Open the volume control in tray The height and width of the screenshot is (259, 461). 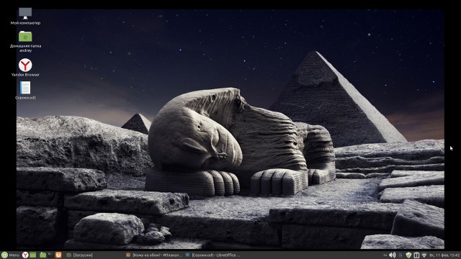[x=392, y=255]
